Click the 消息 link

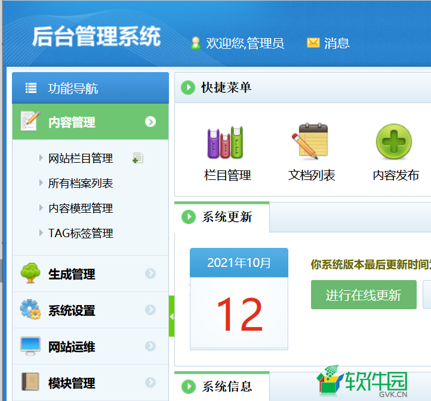(337, 43)
